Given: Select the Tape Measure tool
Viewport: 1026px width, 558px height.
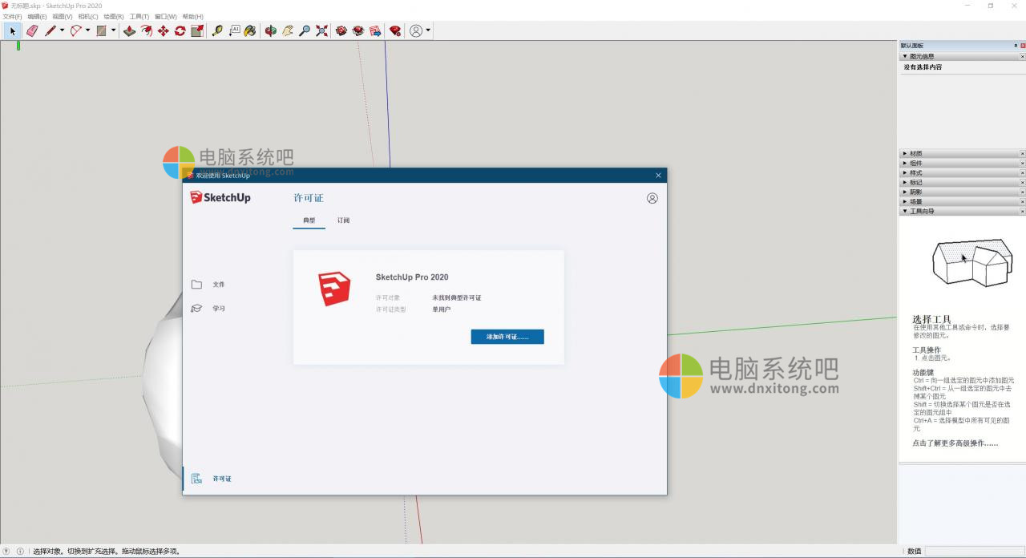Looking at the screenshot, I should click(x=217, y=30).
